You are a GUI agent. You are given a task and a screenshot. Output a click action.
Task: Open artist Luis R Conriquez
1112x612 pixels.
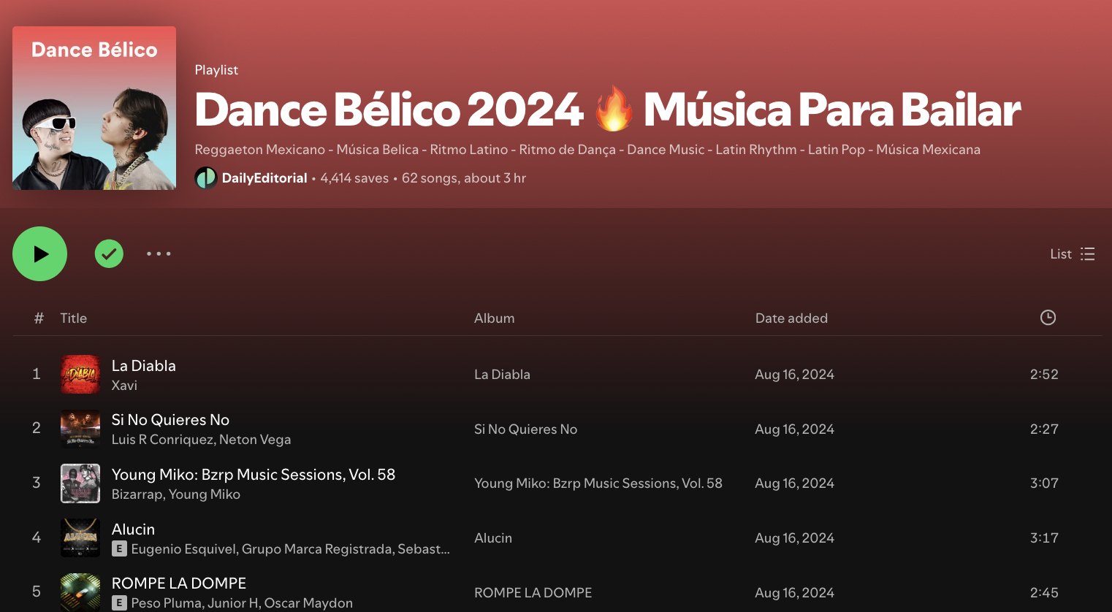tap(163, 439)
